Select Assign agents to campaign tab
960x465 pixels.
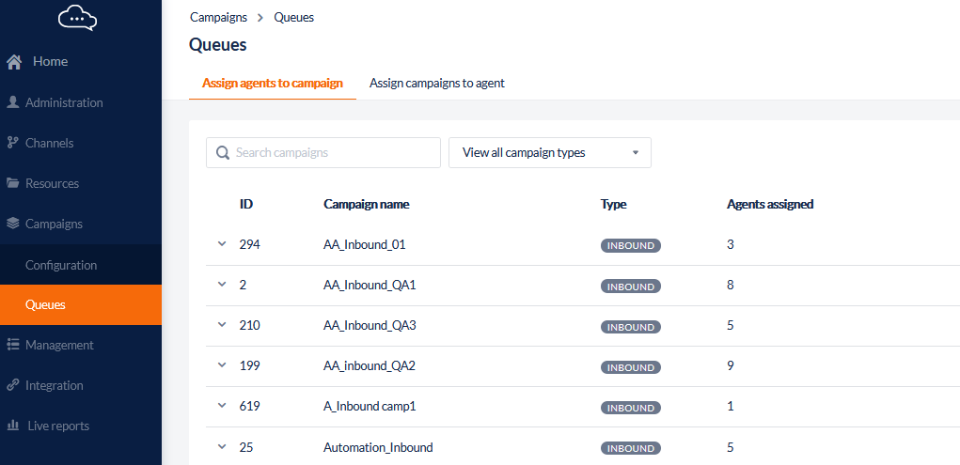coord(273,84)
